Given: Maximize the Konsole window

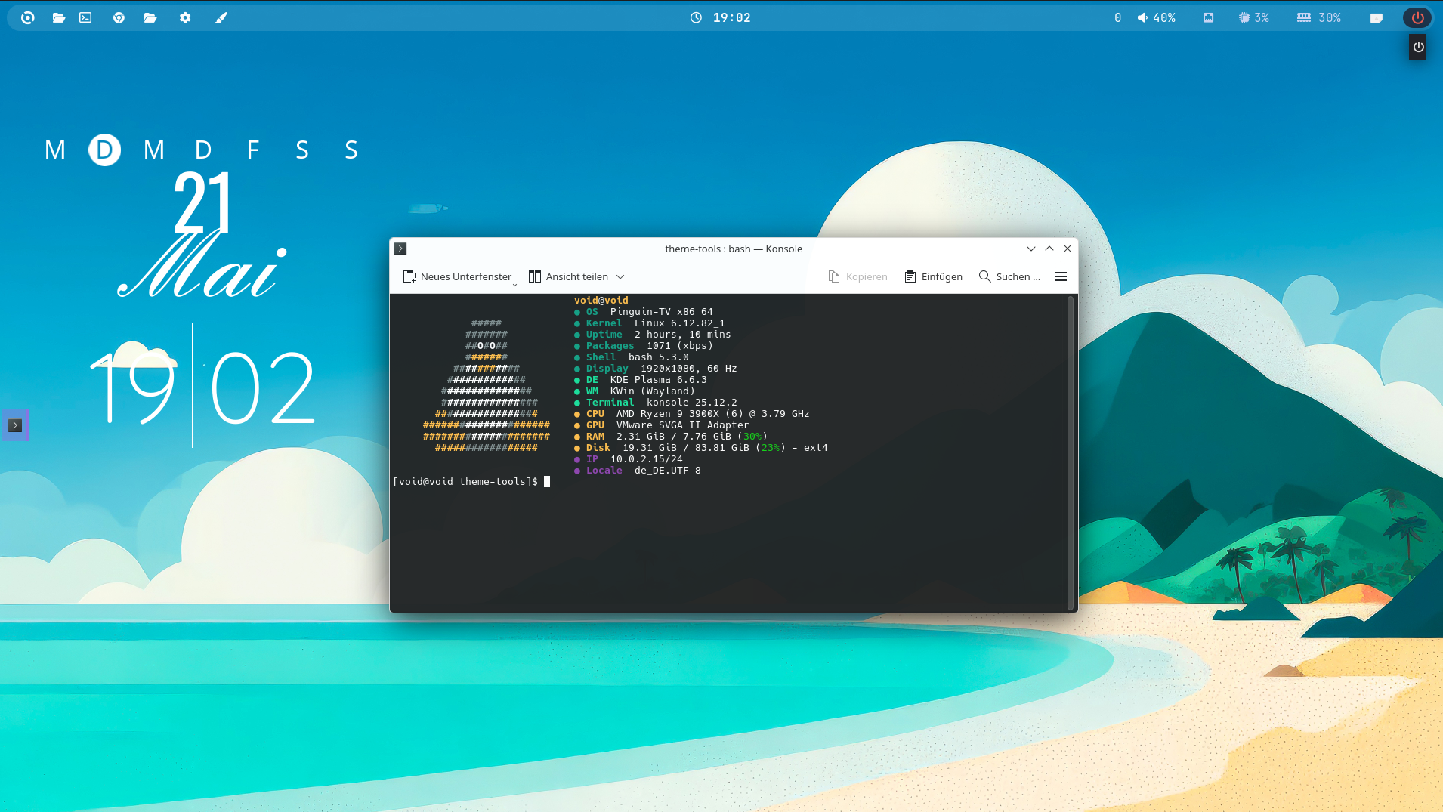Looking at the screenshot, I should click(x=1049, y=249).
